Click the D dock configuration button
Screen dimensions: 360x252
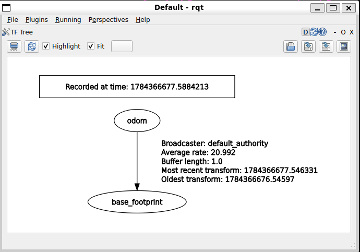pyautogui.click(x=305, y=32)
